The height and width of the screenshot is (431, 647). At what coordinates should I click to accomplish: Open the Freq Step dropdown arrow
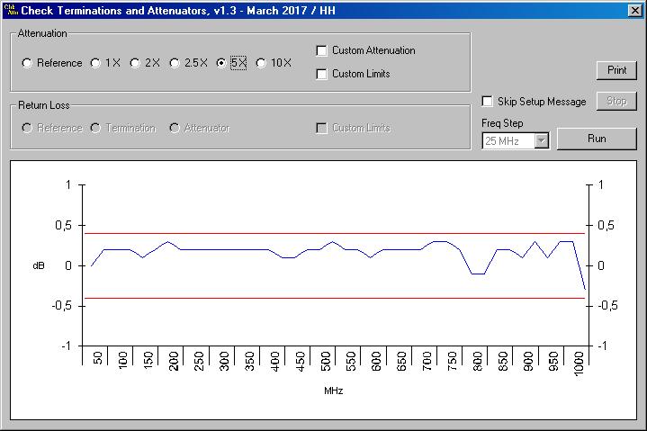(541, 141)
